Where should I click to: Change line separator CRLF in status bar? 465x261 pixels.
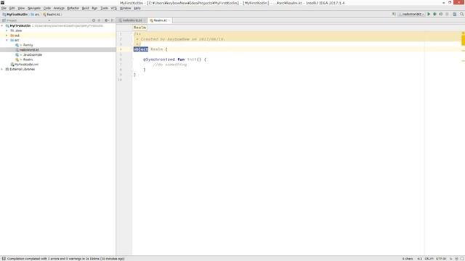point(429,259)
